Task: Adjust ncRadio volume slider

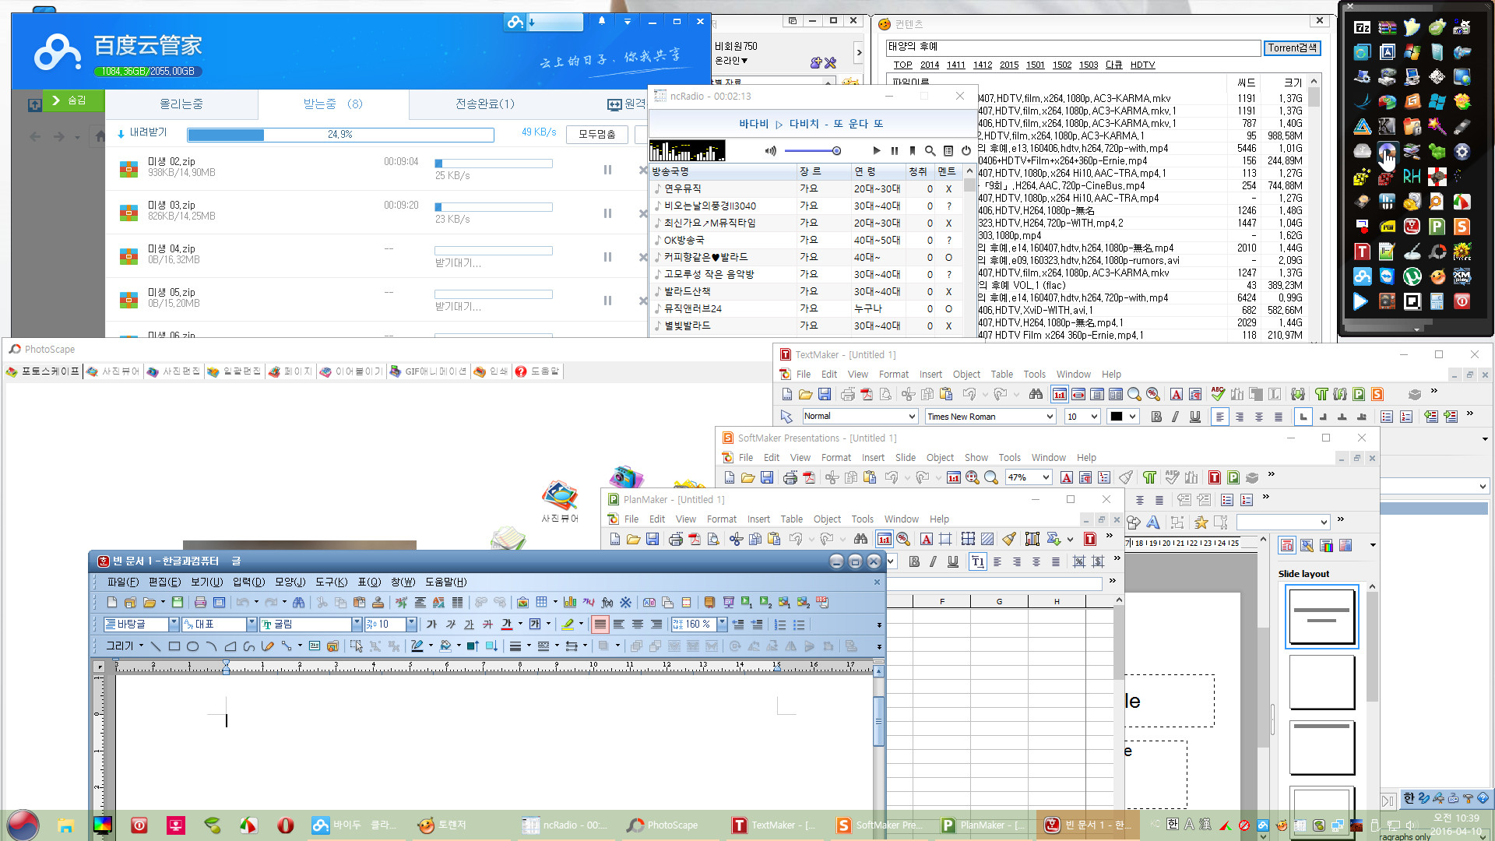Action: [813, 151]
